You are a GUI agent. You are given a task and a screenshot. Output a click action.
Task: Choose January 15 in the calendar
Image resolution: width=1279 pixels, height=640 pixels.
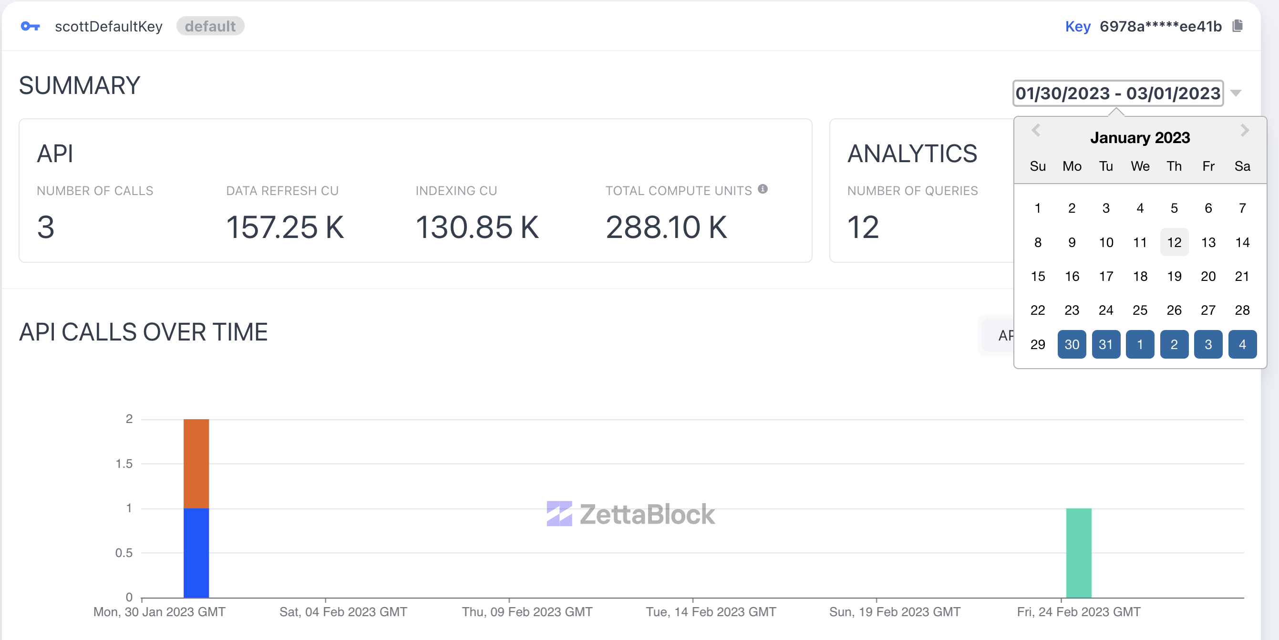click(x=1038, y=276)
